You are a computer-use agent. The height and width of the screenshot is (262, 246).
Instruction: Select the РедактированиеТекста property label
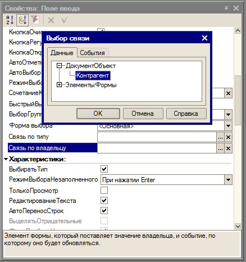(43, 201)
